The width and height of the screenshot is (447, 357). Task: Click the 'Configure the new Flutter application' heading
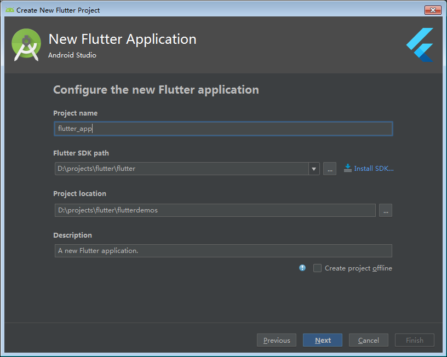tap(156, 90)
